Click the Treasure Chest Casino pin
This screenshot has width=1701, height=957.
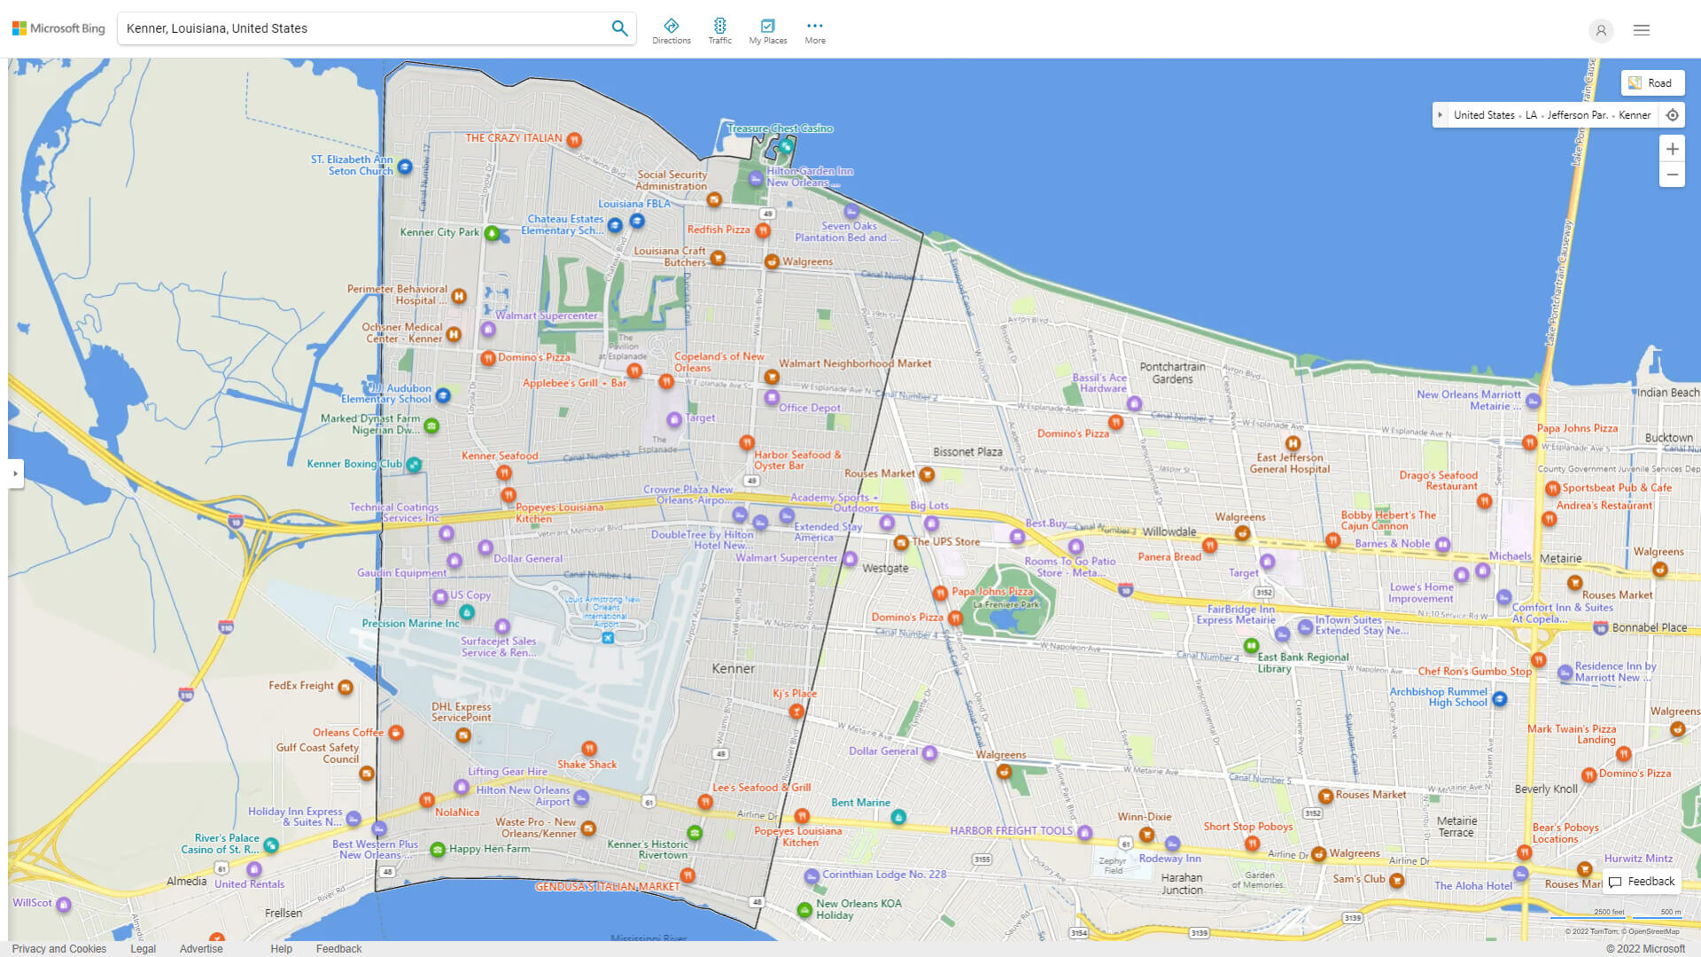pos(786,146)
